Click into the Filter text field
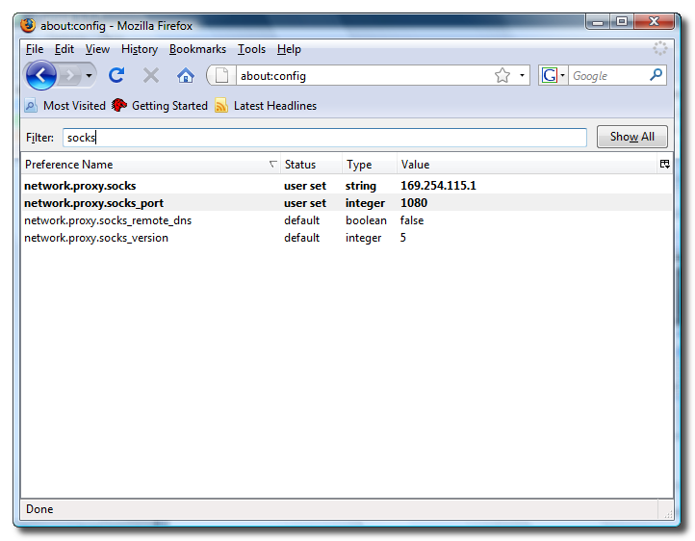 pos(324,138)
